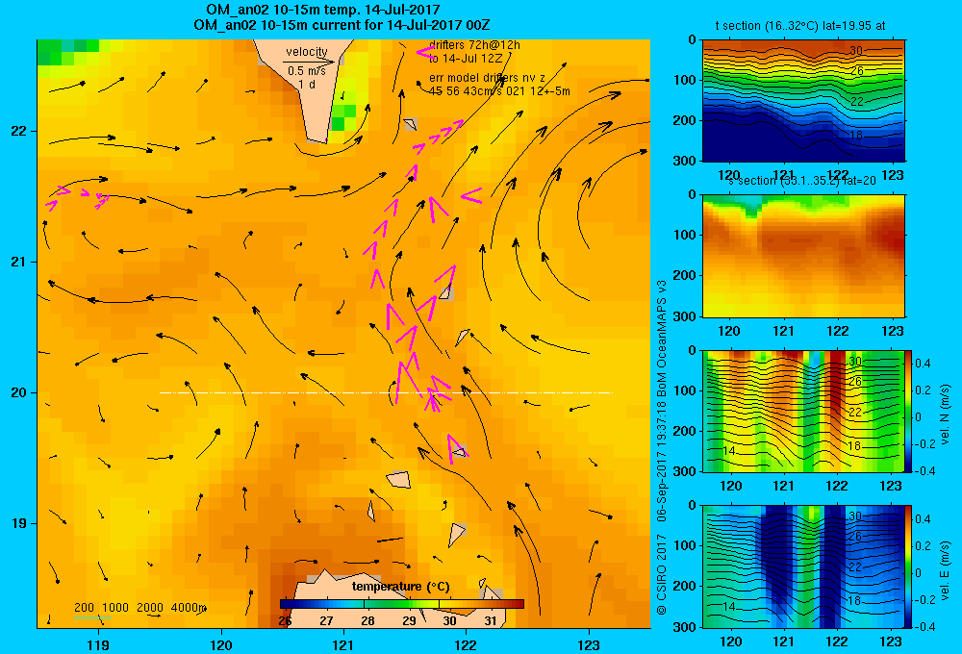962x654 pixels.
Task: Click the '45 56 43cm/s 021 12+-5m' statistics line
Action: click(x=499, y=91)
